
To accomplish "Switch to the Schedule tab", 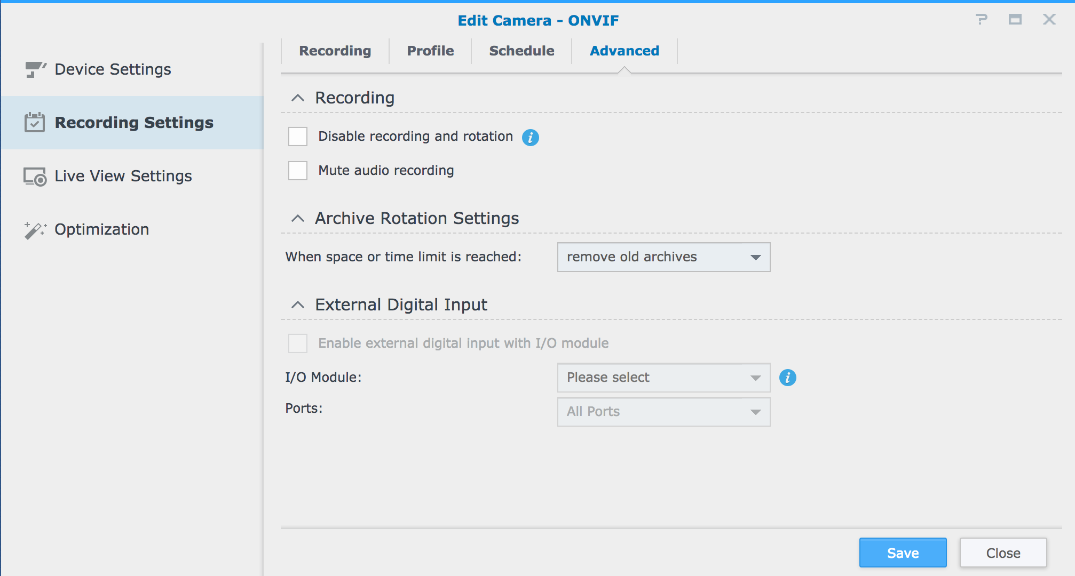I will pos(521,51).
